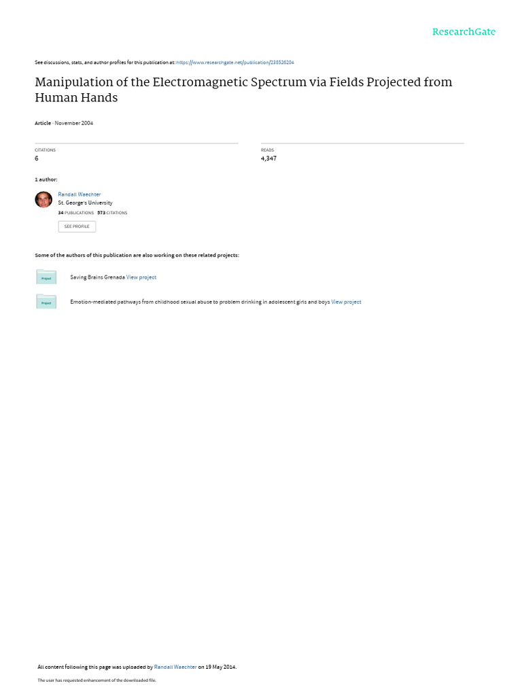Click the uploader Randall Waechter link in the footer
The height and width of the screenshot is (696, 522).
[x=175, y=667]
